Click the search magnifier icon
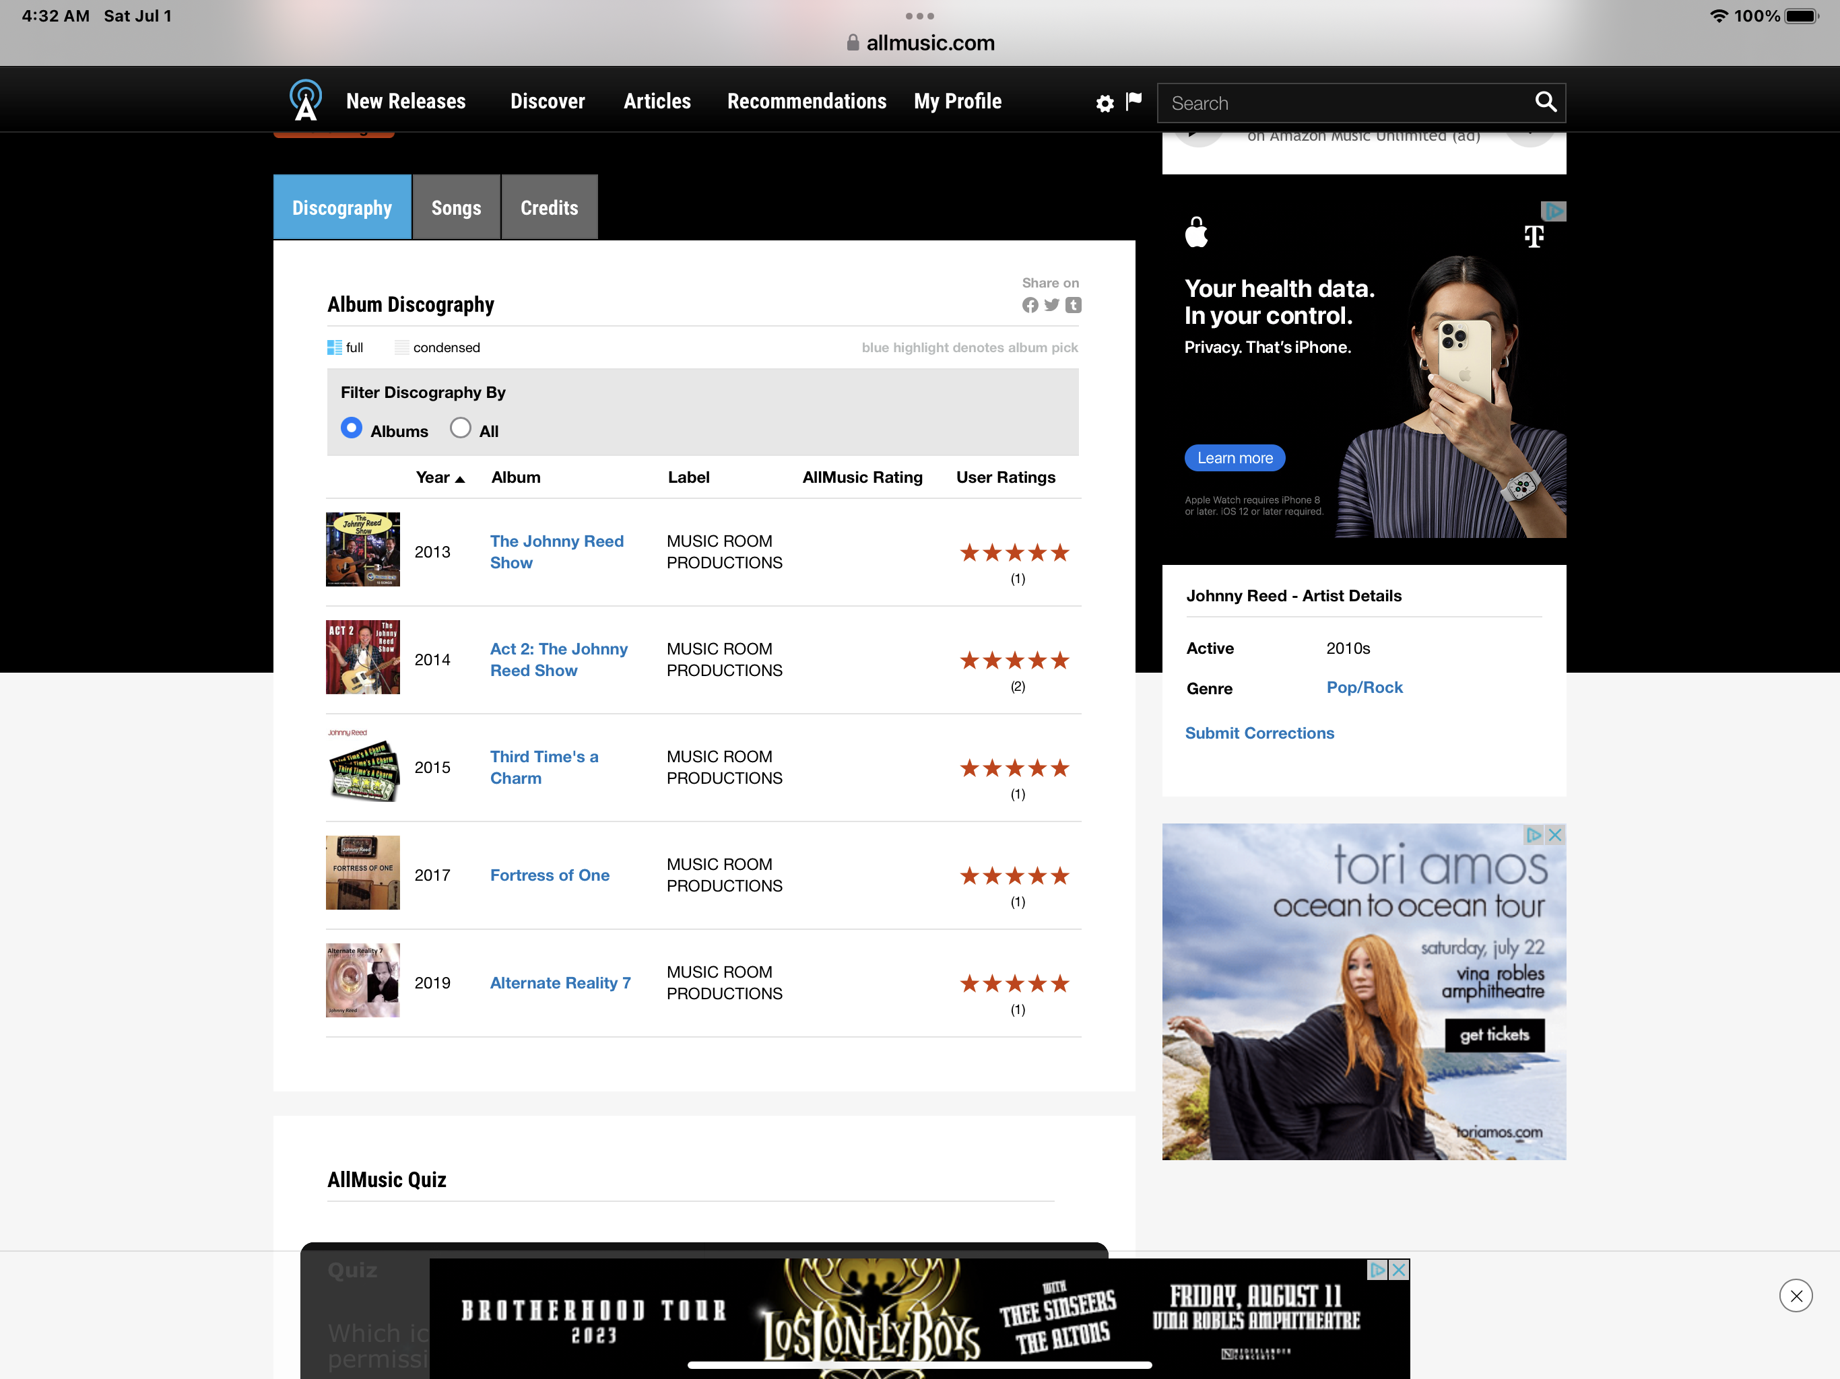 (x=1545, y=102)
